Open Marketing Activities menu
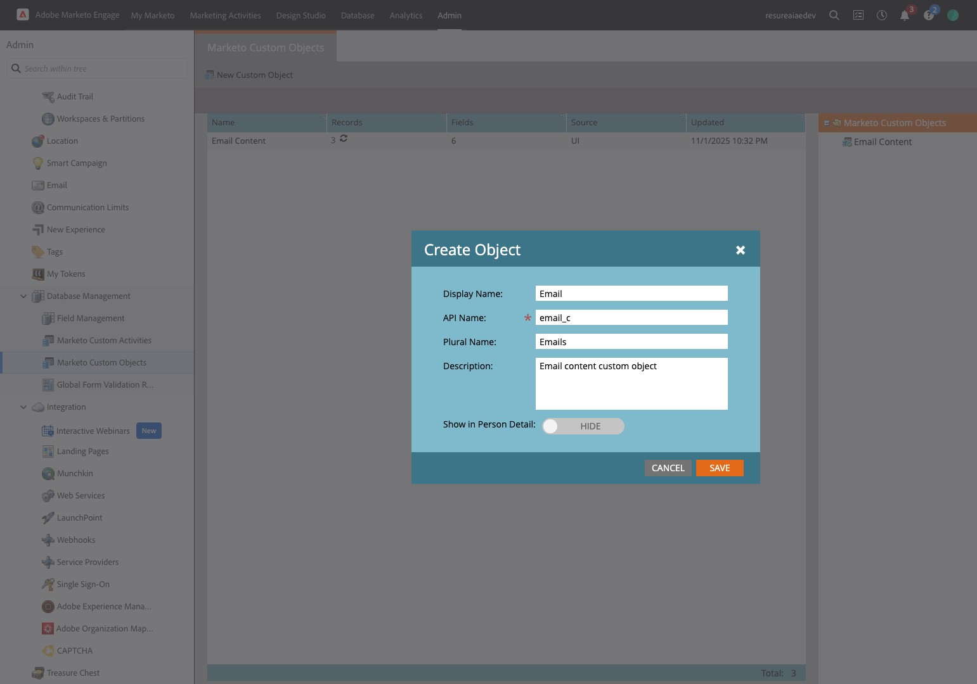977x684 pixels. [226, 15]
